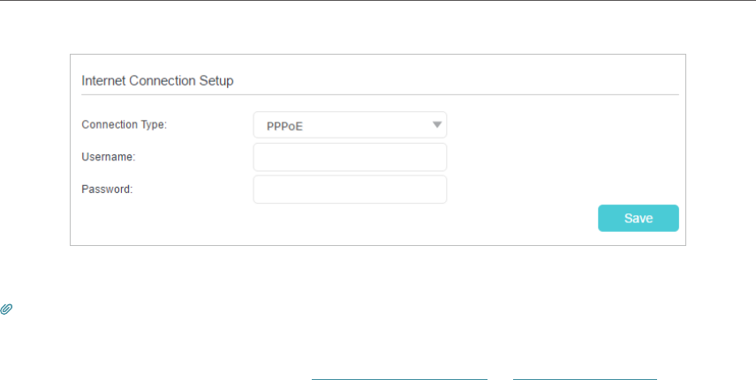This screenshot has height=380, width=756.
Task: Click into the Password input field
Action: [x=350, y=190]
